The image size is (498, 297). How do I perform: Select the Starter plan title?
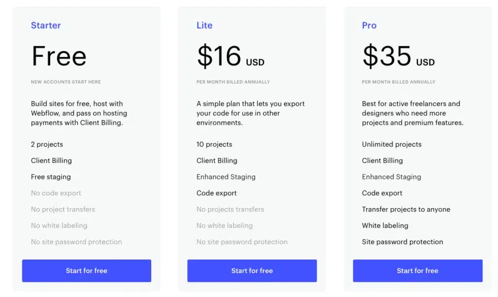tap(46, 25)
